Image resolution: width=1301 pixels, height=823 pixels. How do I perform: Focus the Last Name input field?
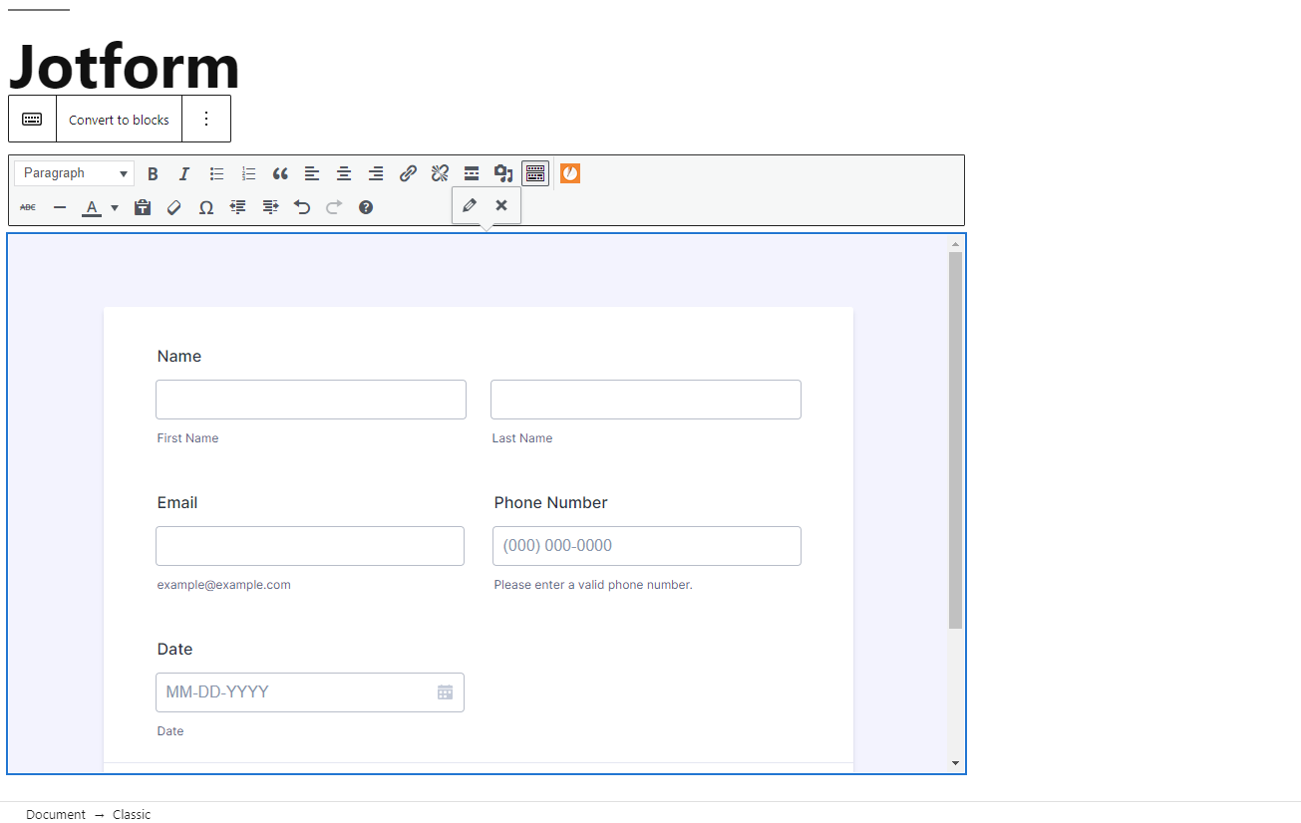coord(646,400)
